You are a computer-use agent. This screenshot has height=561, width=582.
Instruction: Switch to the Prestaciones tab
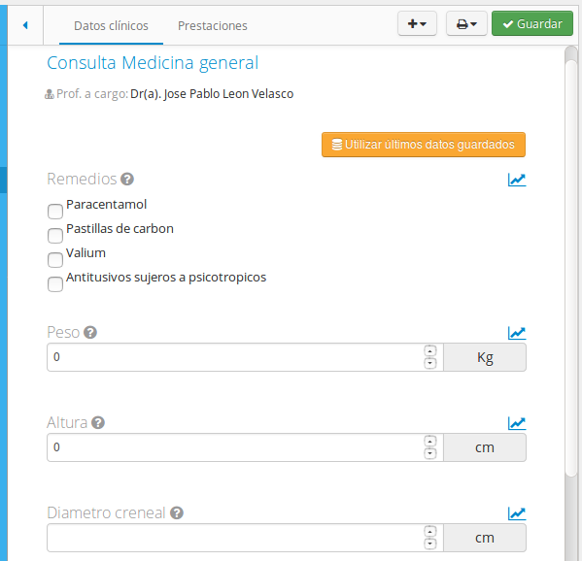[x=213, y=25]
